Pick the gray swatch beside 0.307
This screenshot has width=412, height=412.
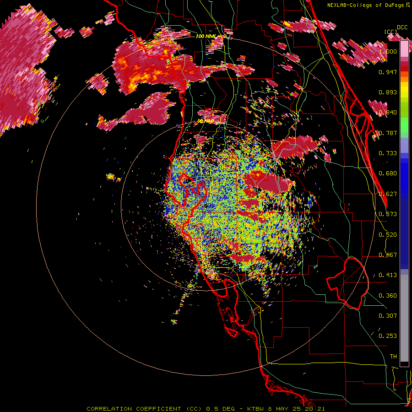(404, 318)
